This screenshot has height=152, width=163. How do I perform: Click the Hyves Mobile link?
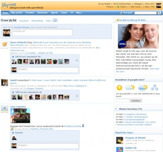(x=104, y=4)
